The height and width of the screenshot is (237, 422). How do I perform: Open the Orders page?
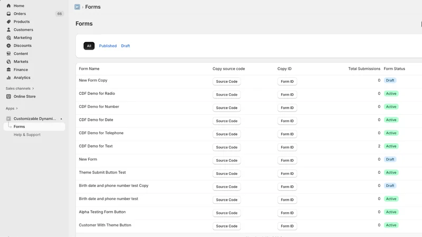[x=20, y=14]
